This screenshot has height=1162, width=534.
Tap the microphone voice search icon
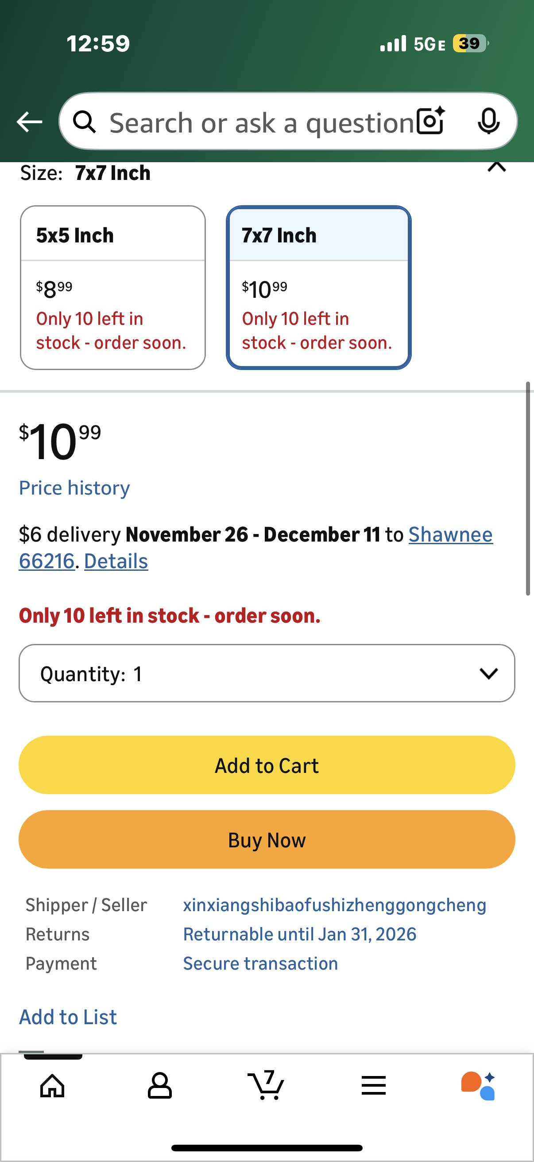pyautogui.click(x=488, y=121)
